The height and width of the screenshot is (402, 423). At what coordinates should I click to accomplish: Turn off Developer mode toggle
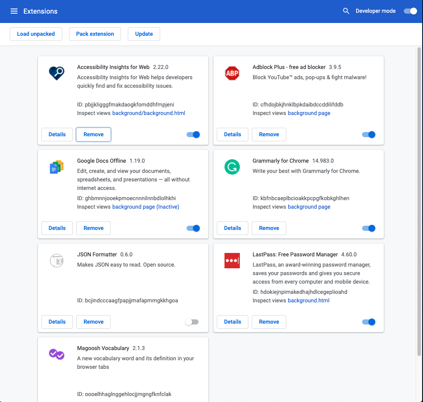[x=410, y=11]
